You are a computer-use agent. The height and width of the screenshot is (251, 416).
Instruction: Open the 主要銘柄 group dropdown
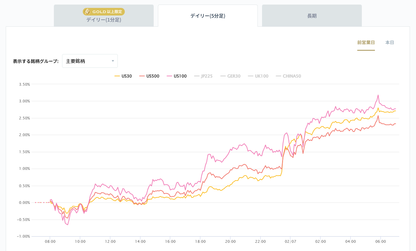click(x=90, y=61)
